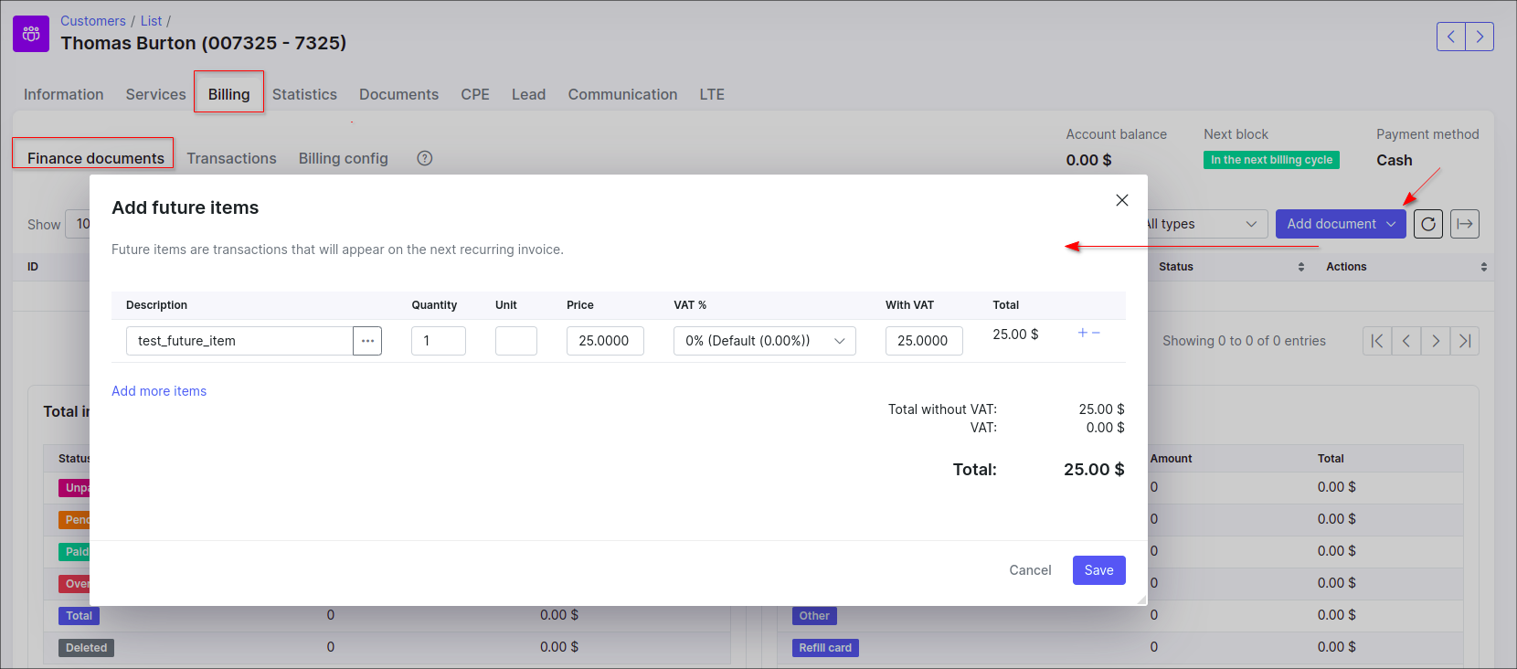Image resolution: width=1517 pixels, height=669 pixels.
Task: Go to next customer with right arrow
Action: [1480, 37]
